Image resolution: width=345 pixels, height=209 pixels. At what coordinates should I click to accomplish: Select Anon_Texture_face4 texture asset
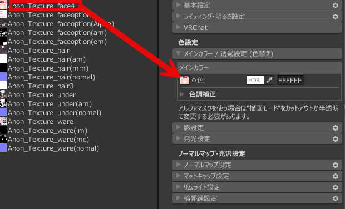click(41, 6)
